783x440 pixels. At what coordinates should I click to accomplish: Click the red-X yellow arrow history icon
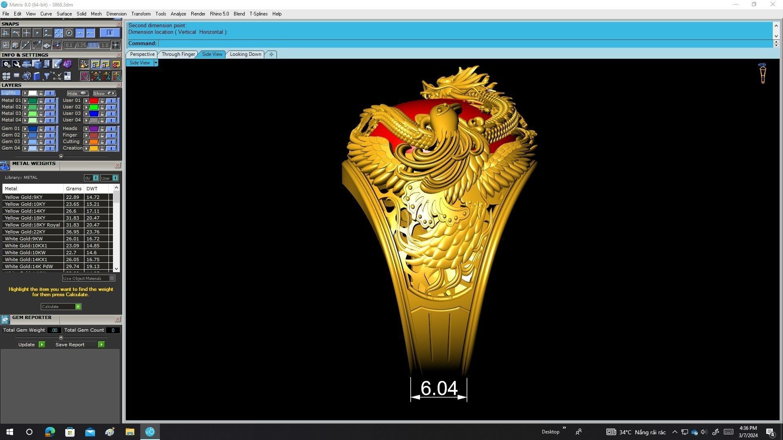coord(116,64)
